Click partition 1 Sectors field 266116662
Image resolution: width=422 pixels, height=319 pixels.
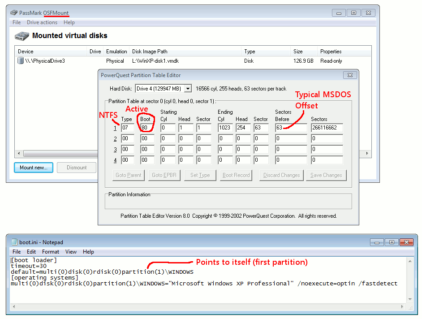click(x=327, y=128)
